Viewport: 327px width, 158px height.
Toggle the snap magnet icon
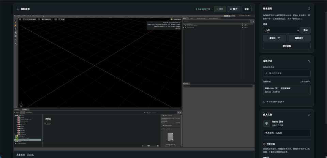click(15, 40)
